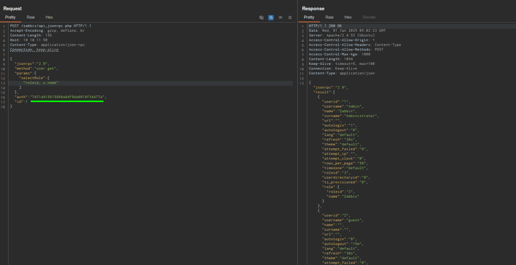Open the Hex tab in Request panel
The width and height of the screenshot is (516, 265).
(49, 17)
